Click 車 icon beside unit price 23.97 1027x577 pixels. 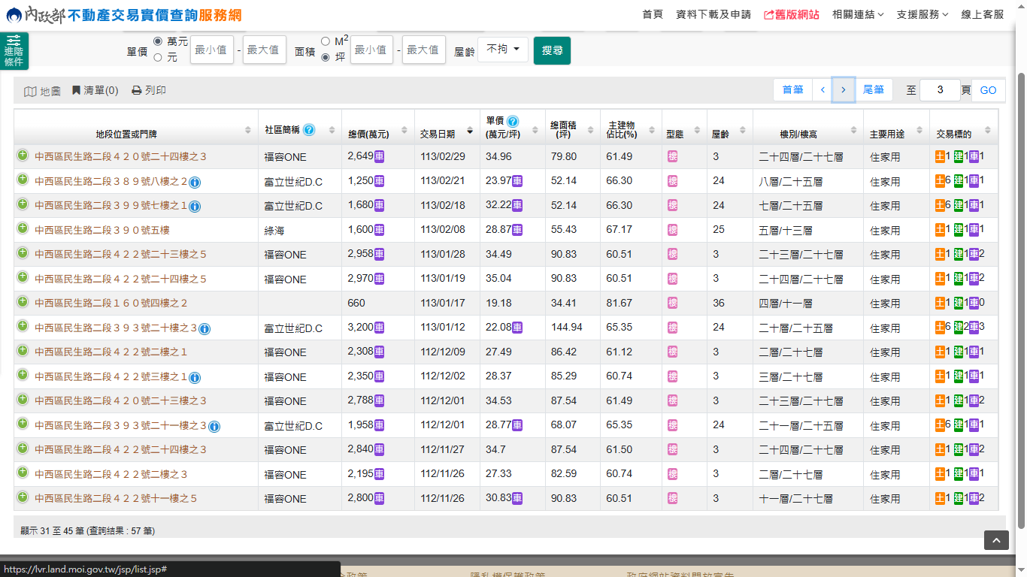click(x=517, y=180)
